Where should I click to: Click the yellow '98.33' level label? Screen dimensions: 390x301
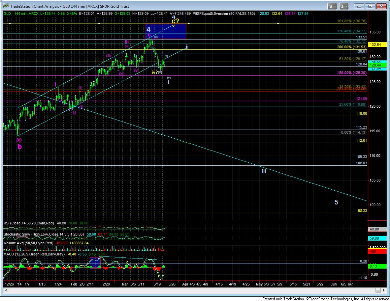click(362, 211)
